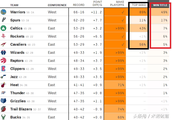Sort by the CONFERENCE column header
The image size is (172, 120).
(x=57, y=5)
